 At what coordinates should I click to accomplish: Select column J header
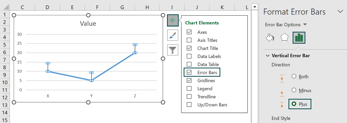pyautogui.click(x=197, y=8)
